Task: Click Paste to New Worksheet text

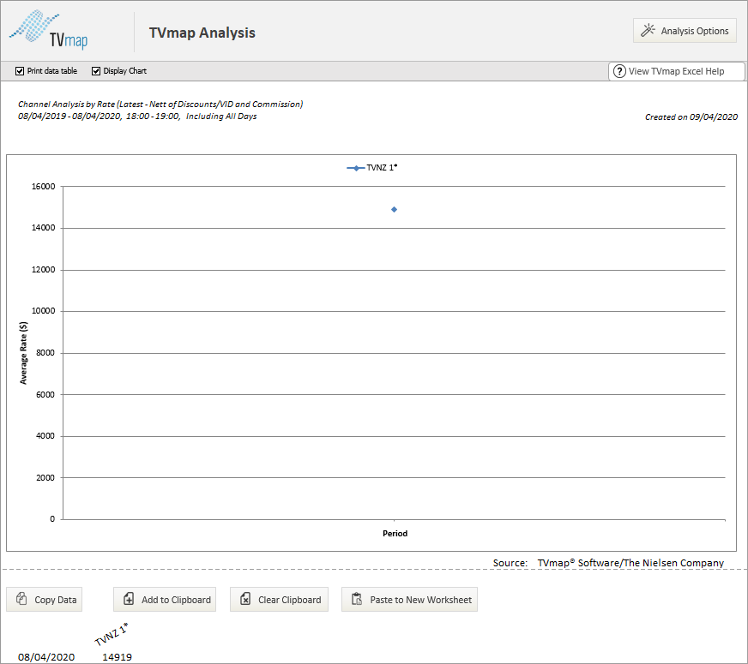Action: click(420, 601)
